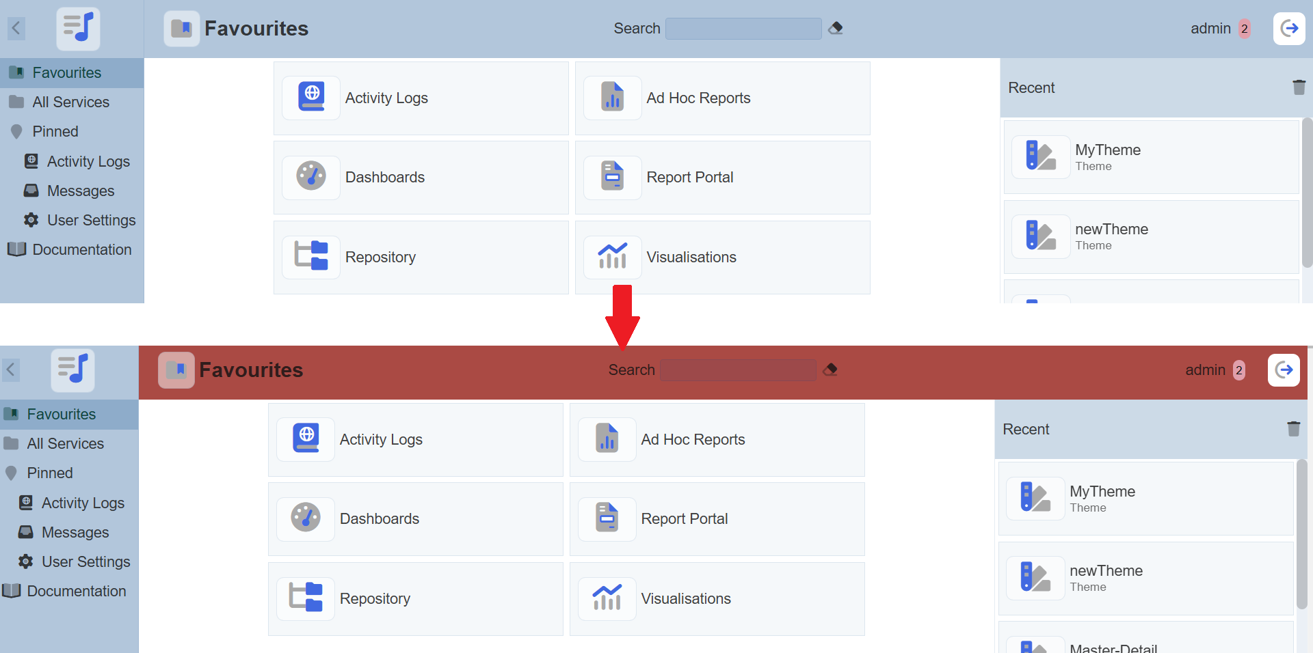The image size is (1313, 653).
Task: Open Activity Logs tile under the blue header
Action: coord(421,98)
